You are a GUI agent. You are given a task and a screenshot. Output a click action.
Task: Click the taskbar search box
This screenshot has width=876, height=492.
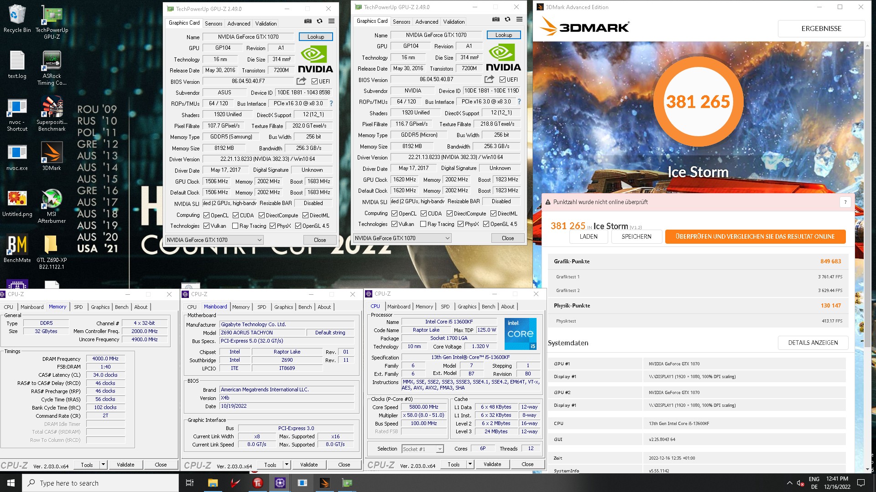pos(100,483)
